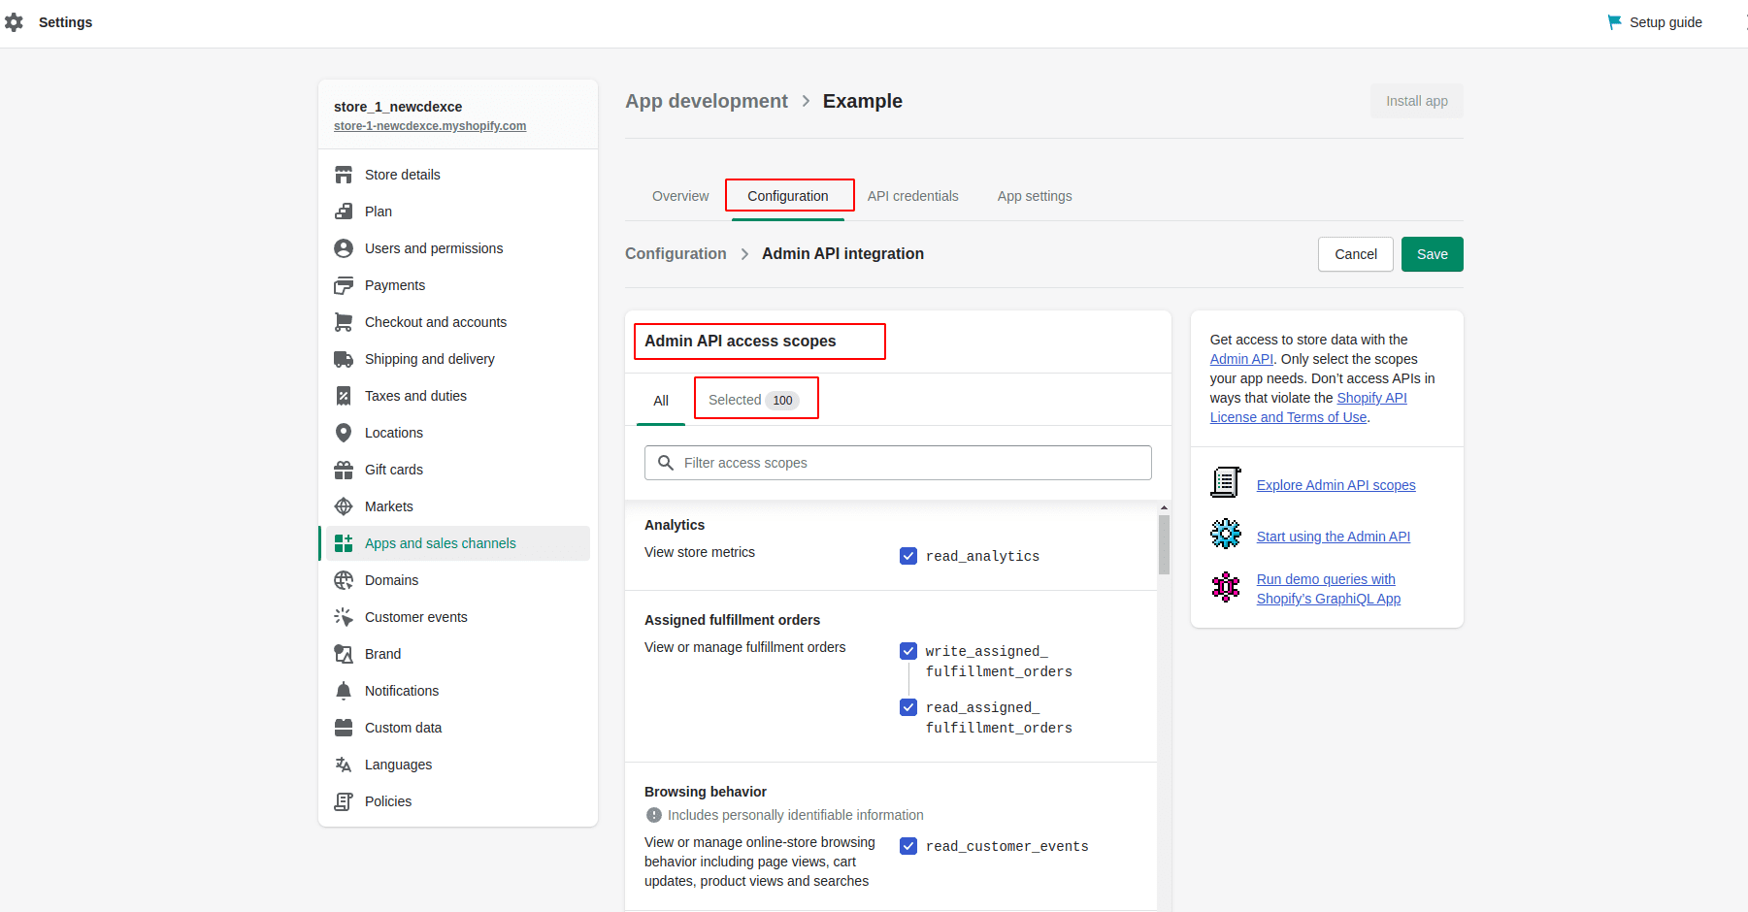Click the Brand icon in sidebar
The height and width of the screenshot is (912, 1748).
[x=344, y=654]
